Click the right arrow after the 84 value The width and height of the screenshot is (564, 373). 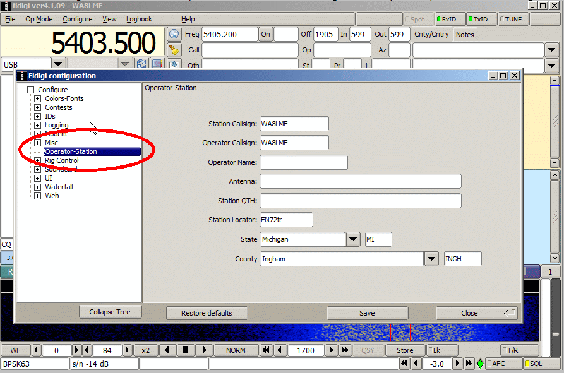pyautogui.click(x=127, y=350)
